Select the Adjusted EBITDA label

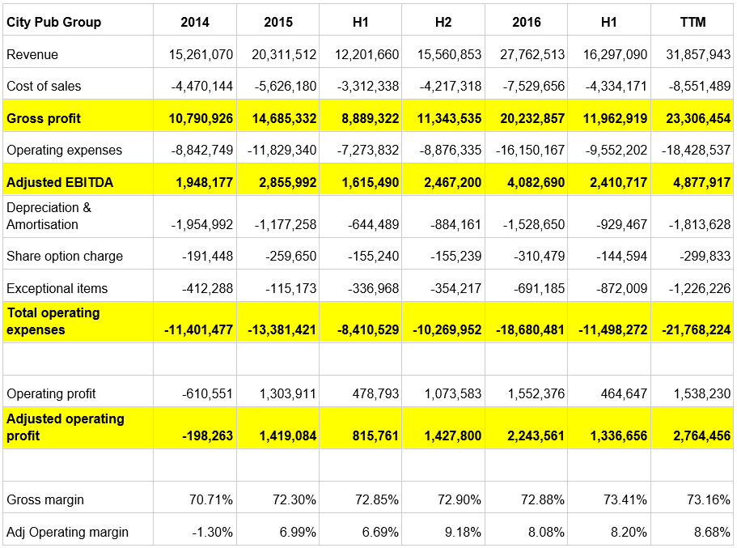tap(60, 182)
